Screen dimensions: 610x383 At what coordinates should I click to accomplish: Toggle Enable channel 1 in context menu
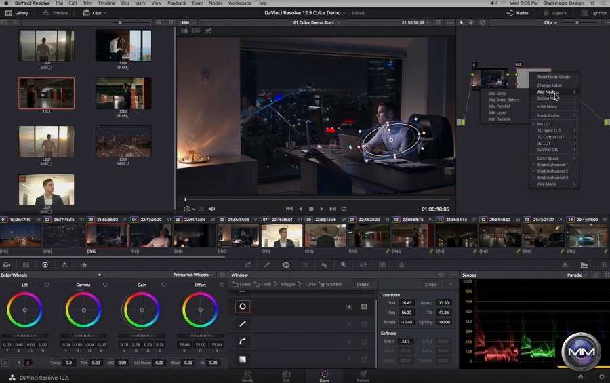554,165
